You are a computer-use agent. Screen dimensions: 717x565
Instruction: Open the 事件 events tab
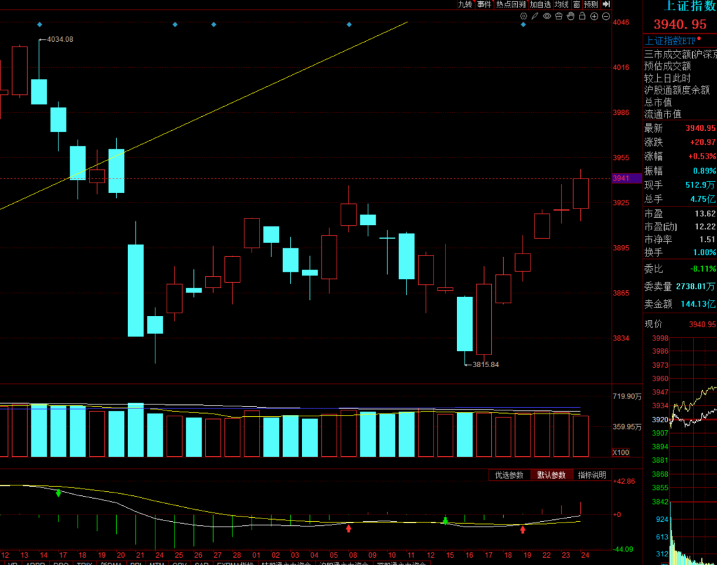pos(484,4)
